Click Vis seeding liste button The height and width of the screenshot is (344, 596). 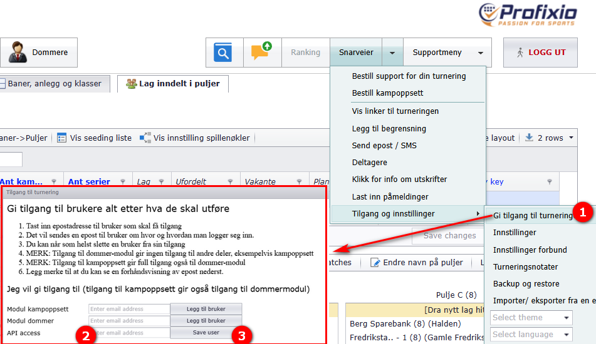(94, 138)
